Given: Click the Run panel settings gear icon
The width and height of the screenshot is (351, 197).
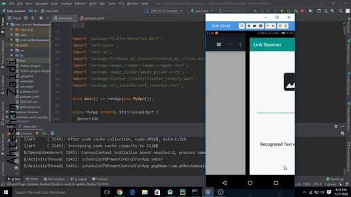Looking at the screenshot, I should click(336, 126).
